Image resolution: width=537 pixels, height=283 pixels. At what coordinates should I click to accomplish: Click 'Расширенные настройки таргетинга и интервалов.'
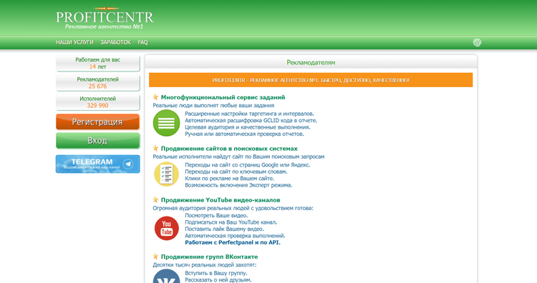(x=249, y=114)
